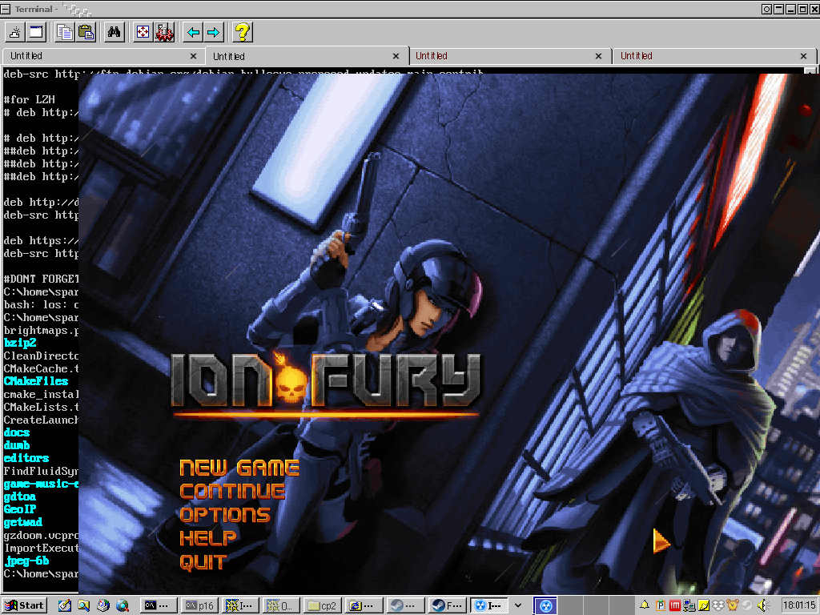Click the new window toolbar icon
Image resolution: width=820 pixels, height=615 pixels.
36,32
